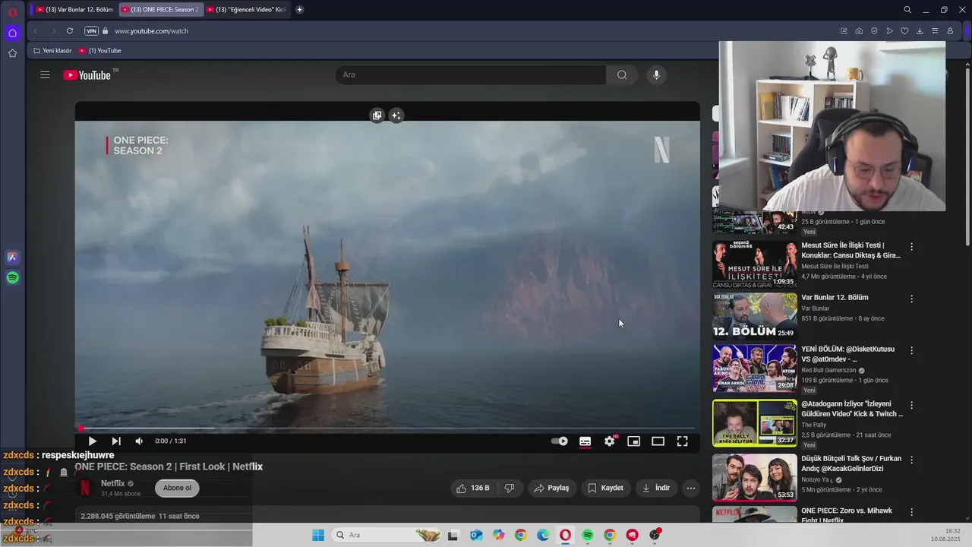The height and width of the screenshot is (547, 972).
Task: Seek along the video progress bar
Action: coord(387,428)
